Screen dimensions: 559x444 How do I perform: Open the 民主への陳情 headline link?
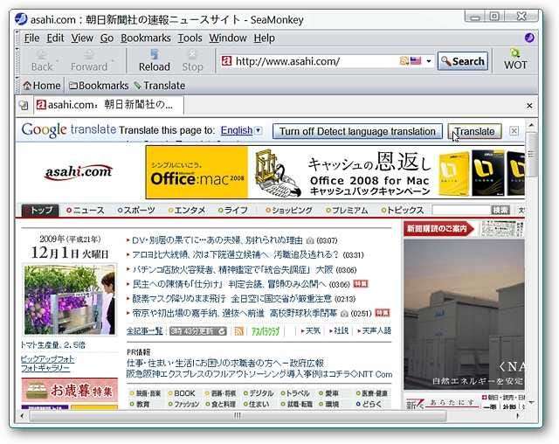pos(229,284)
